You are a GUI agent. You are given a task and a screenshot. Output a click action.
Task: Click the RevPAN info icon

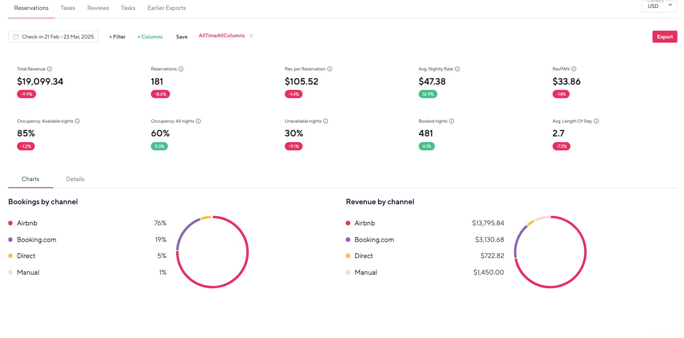pyautogui.click(x=574, y=69)
